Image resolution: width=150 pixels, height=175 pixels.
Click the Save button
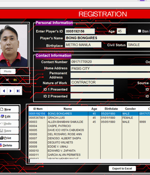pos(9,131)
